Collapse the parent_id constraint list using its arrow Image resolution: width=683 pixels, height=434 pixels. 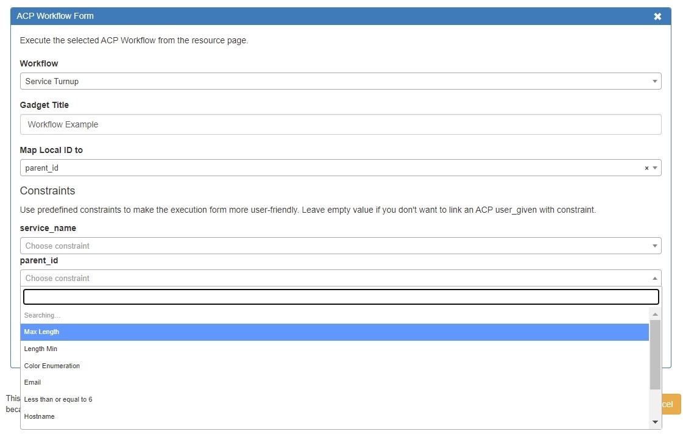655,279
